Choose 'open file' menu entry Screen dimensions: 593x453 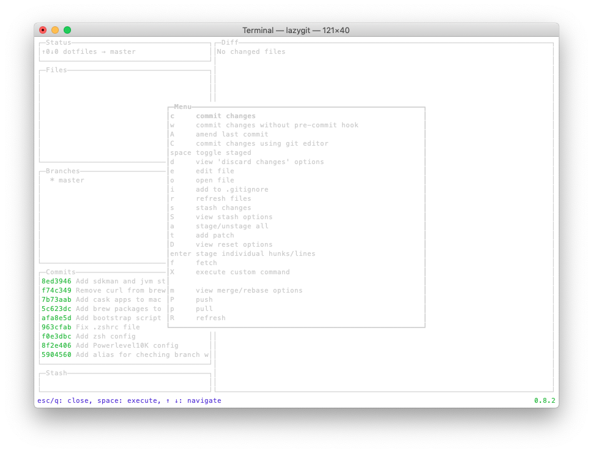[296, 180]
